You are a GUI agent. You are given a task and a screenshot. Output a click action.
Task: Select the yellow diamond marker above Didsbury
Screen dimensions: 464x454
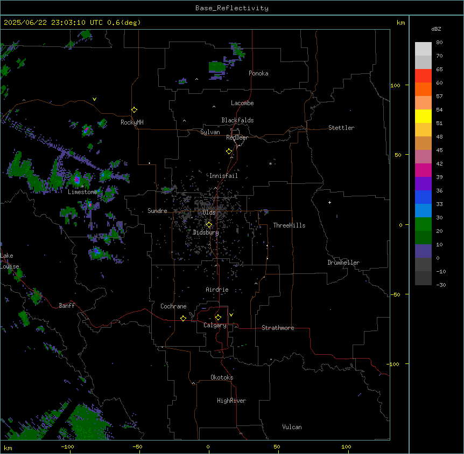click(209, 225)
